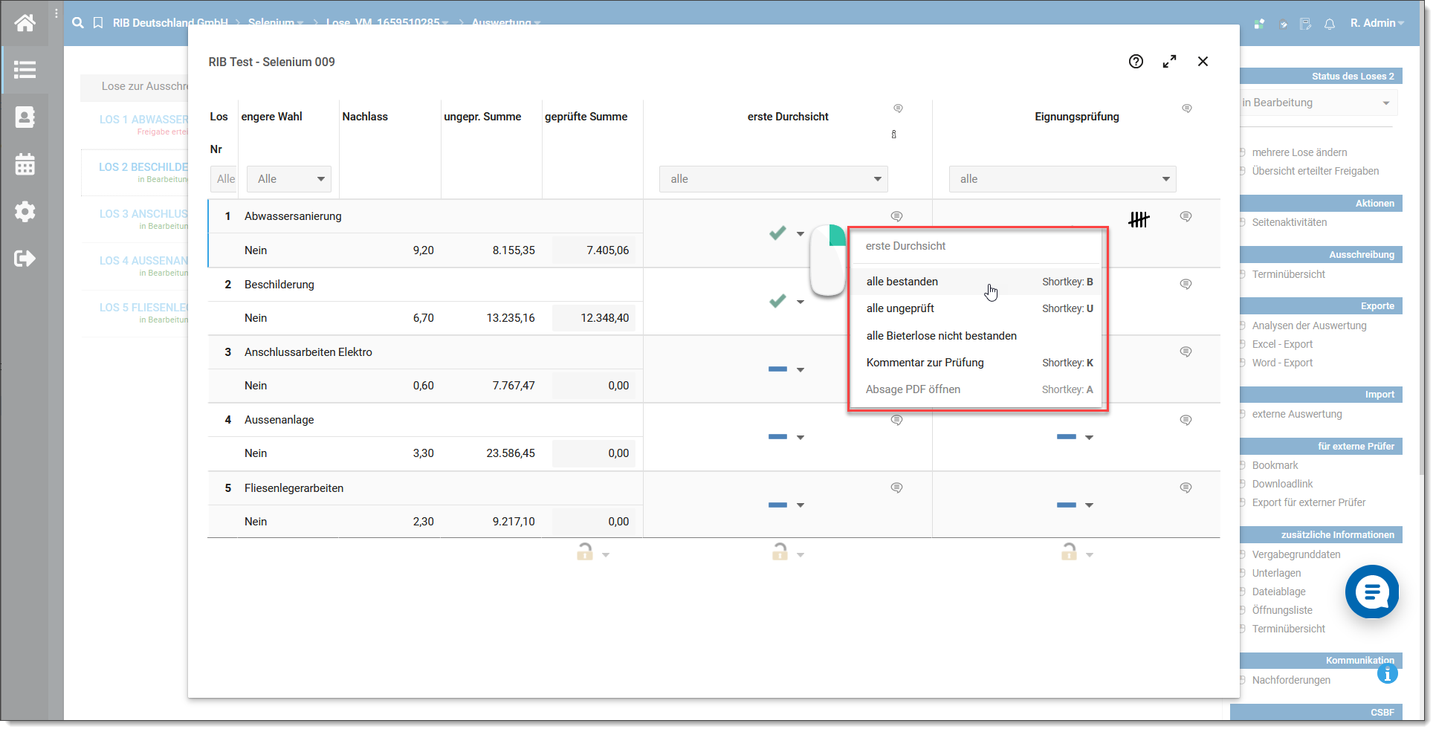1436x732 pixels.
Task: Click the lock icon below Eignungsprüfung
Action: (x=1069, y=551)
